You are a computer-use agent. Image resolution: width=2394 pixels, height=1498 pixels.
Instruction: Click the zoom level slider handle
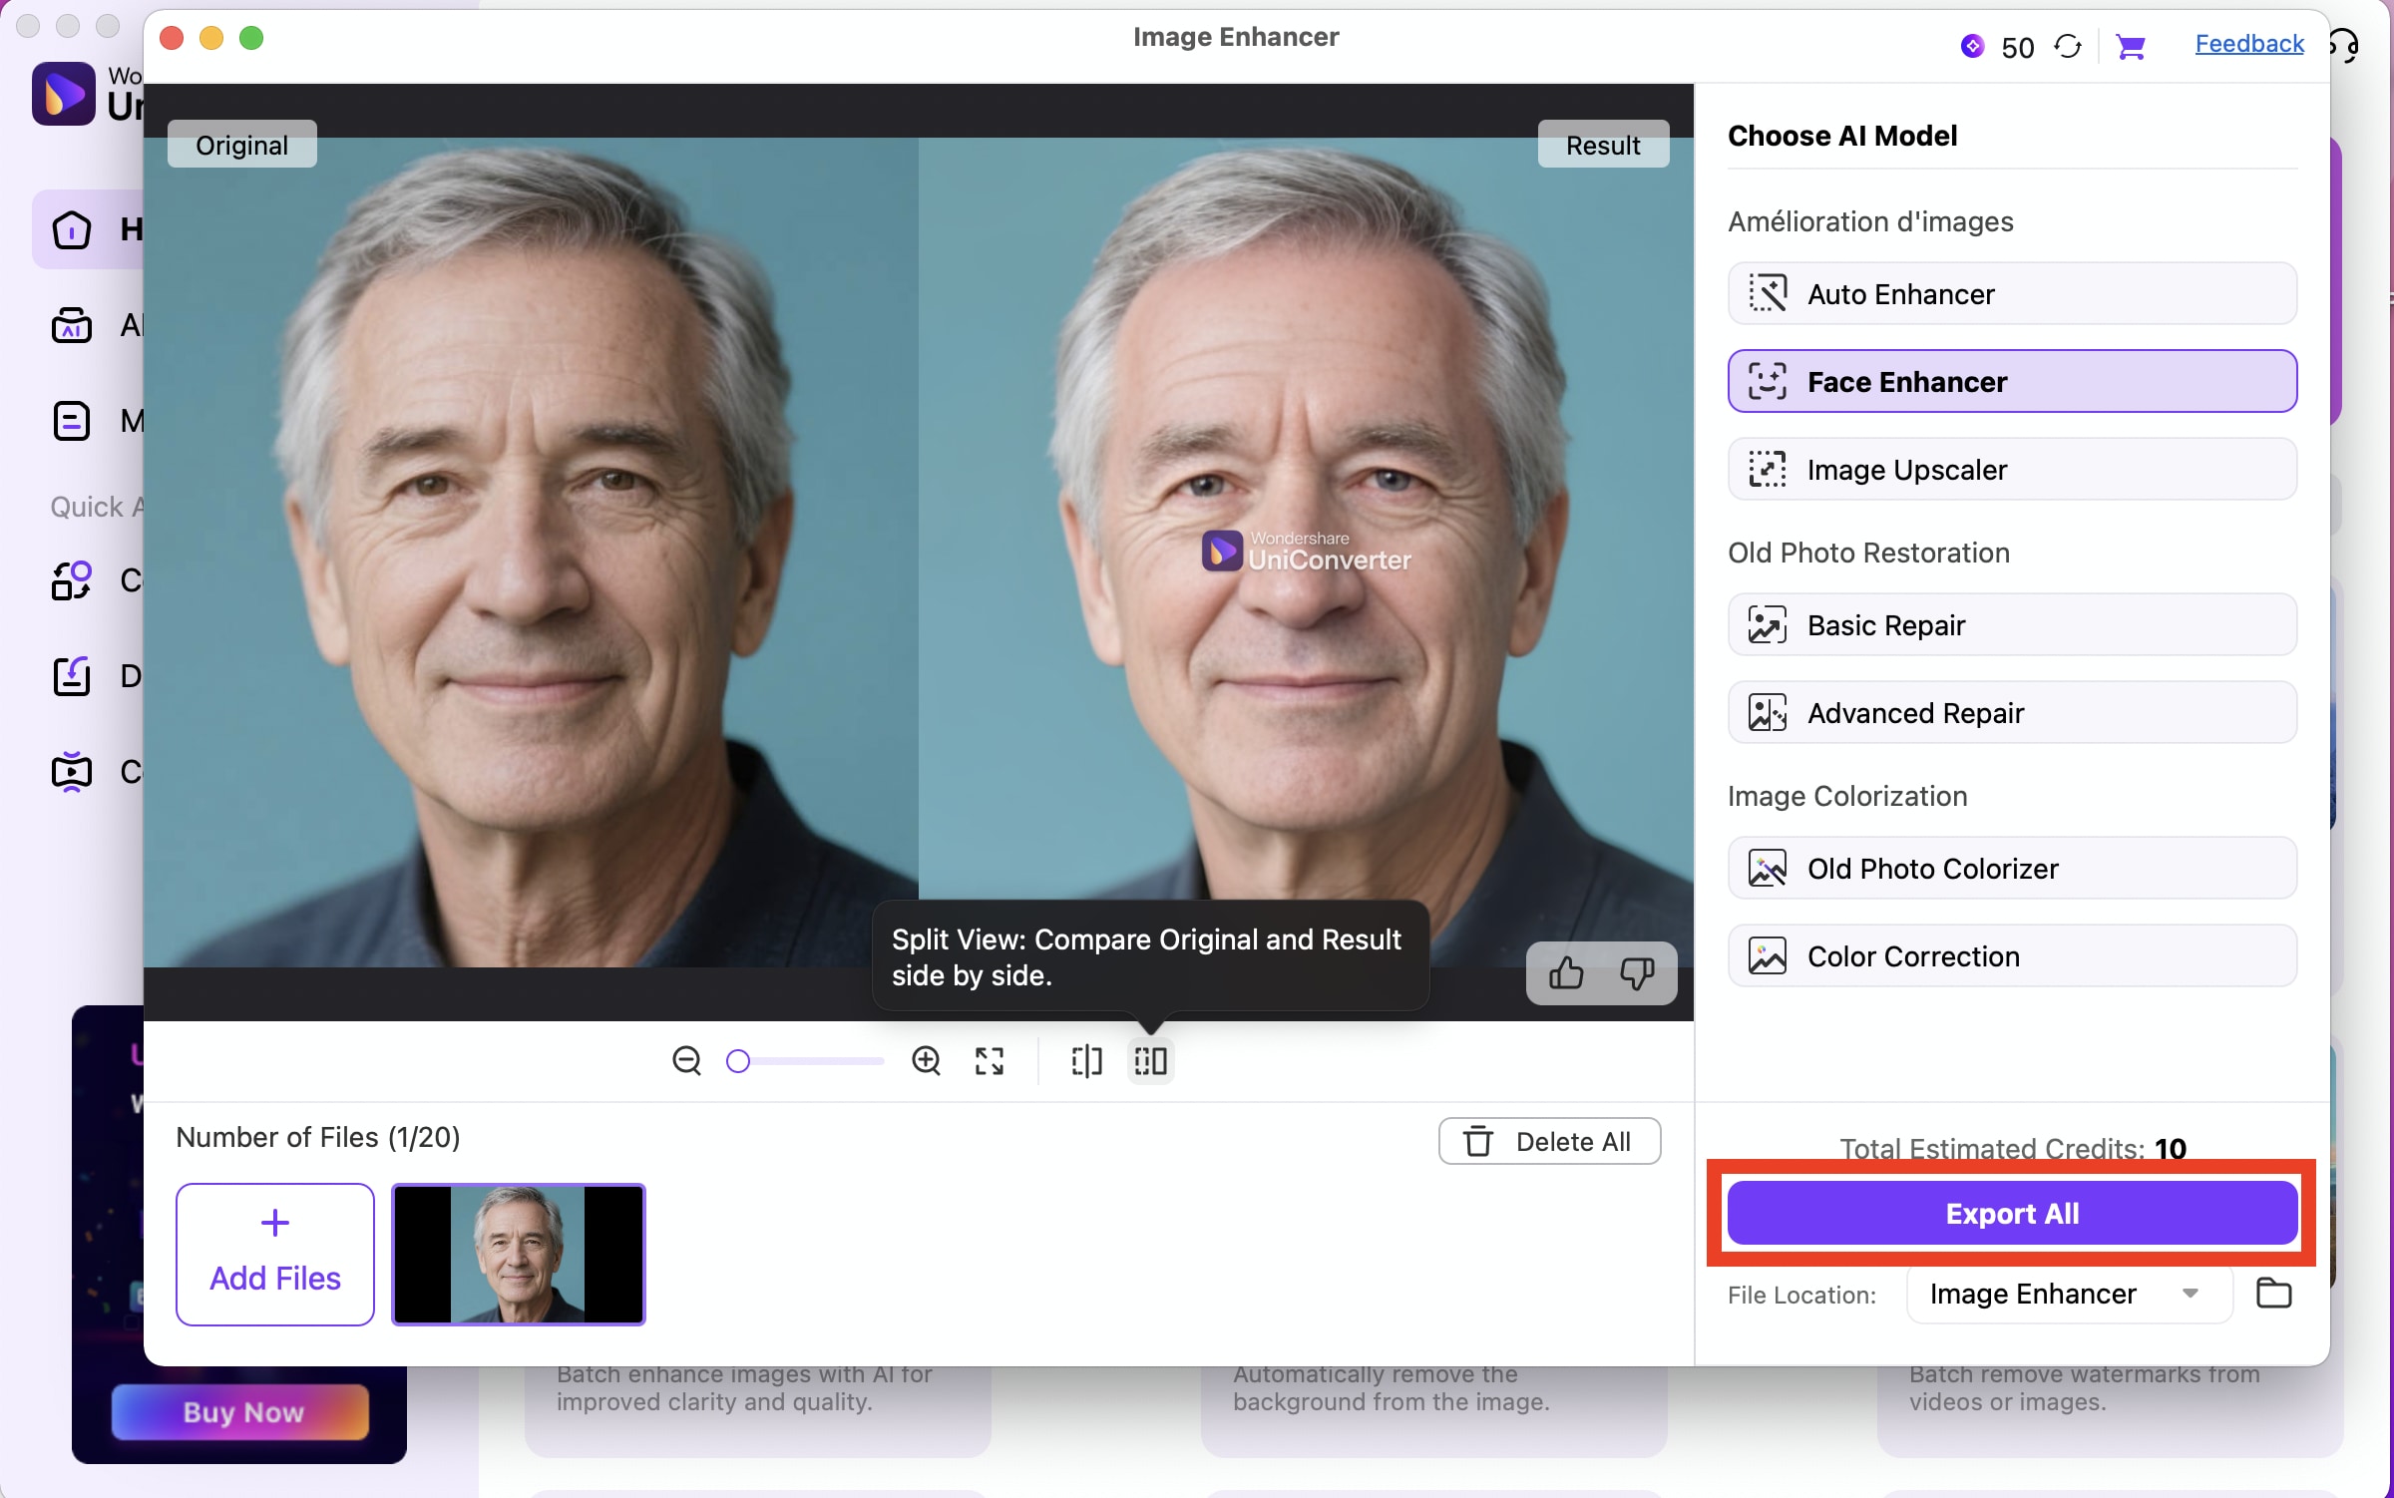point(738,1061)
